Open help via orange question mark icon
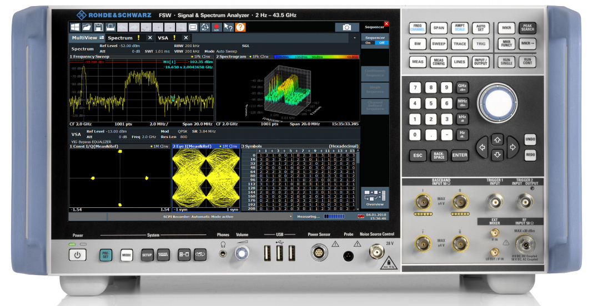 click(x=240, y=27)
